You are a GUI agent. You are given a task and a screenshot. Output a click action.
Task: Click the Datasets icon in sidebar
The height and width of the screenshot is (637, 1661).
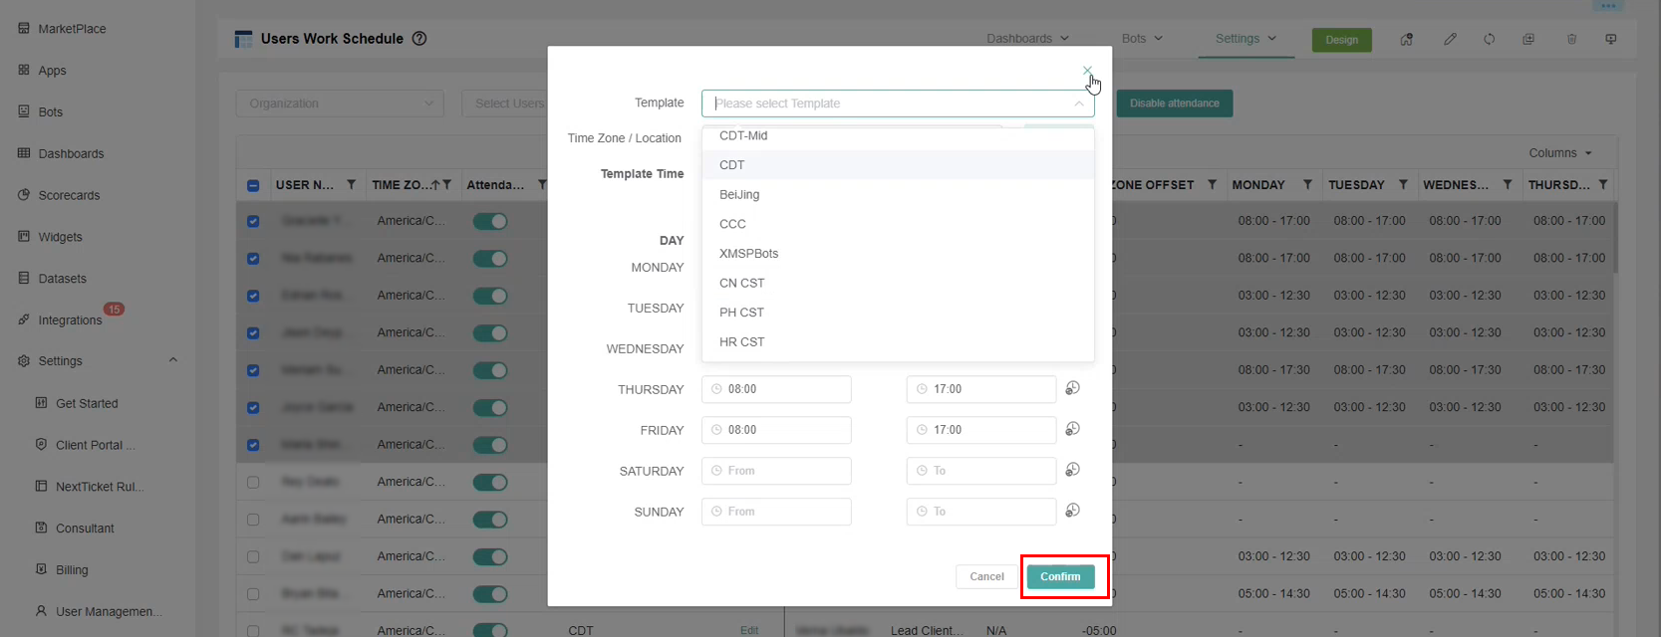[24, 279]
